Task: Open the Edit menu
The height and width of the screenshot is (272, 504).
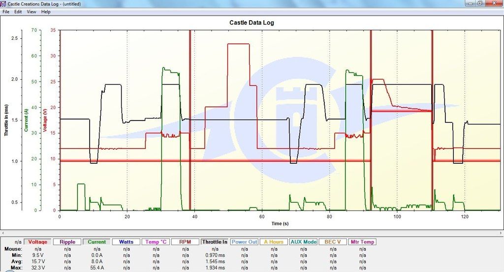Action: tap(18, 11)
